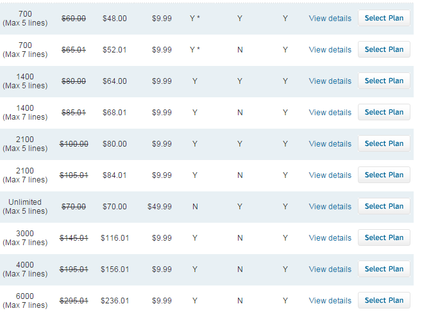Select the 2100 minute Max 5 lines plan

coord(384,143)
